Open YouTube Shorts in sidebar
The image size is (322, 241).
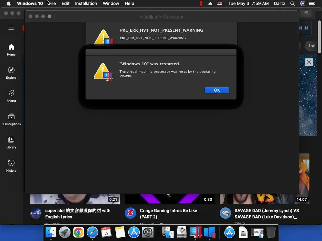coord(11,96)
